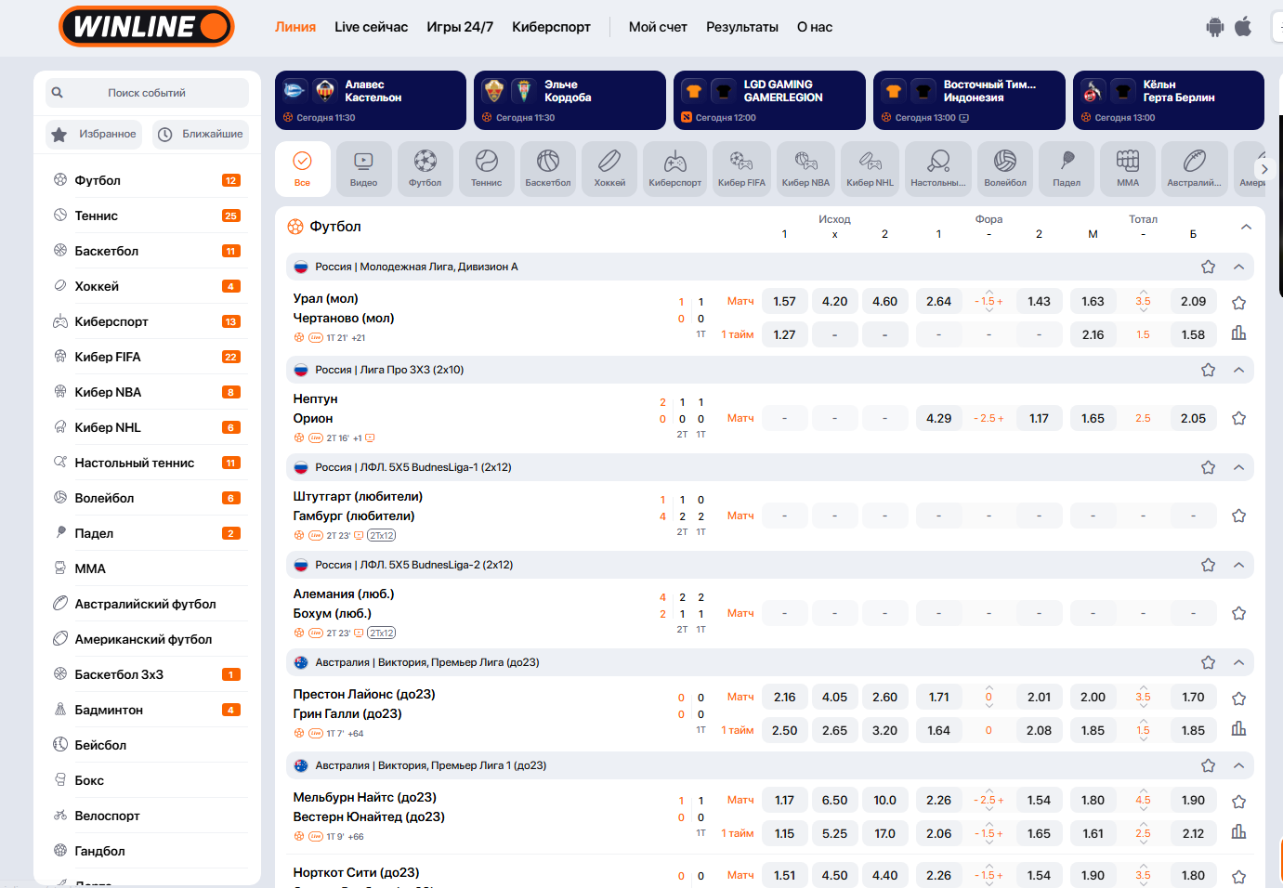Select the Все filter with checkmark icon
Viewport: 1283px width, 888px height.
pyautogui.click(x=303, y=169)
